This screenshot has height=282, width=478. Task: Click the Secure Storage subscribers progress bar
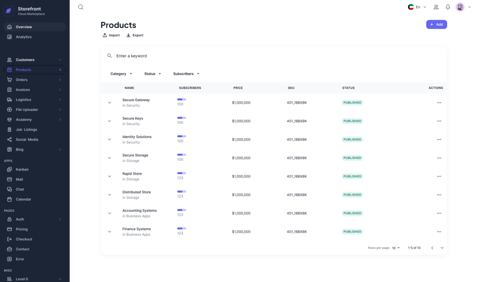pos(182,155)
